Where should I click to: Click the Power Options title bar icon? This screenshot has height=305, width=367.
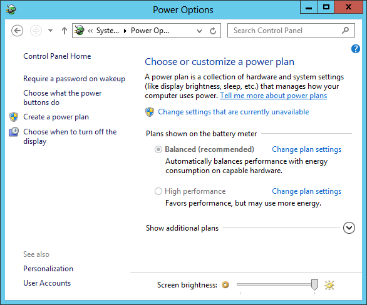[11, 9]
